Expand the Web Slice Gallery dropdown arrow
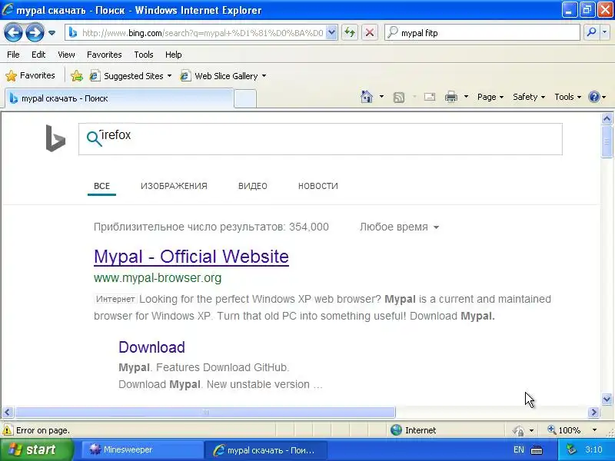The image size is (615, 461). pyautogui.click(x=264, y=75)
